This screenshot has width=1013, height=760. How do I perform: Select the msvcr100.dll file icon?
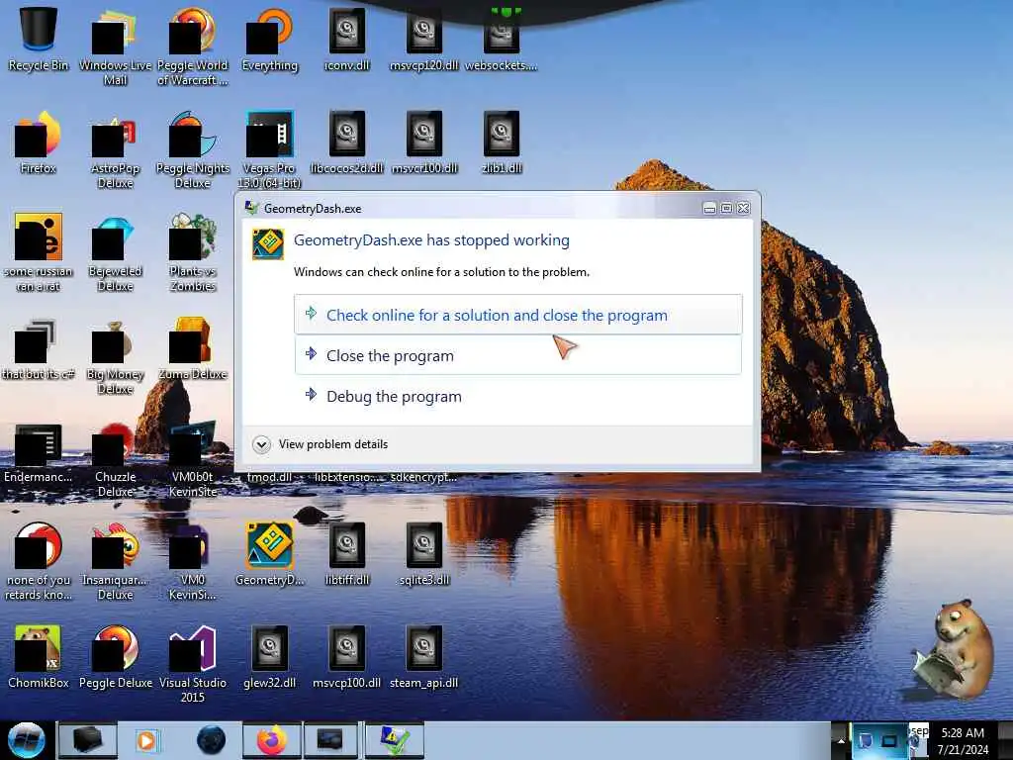point(423,142)
